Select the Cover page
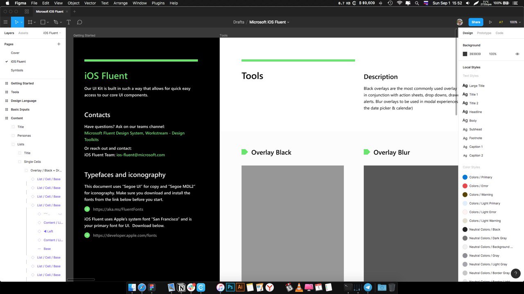 15,53
